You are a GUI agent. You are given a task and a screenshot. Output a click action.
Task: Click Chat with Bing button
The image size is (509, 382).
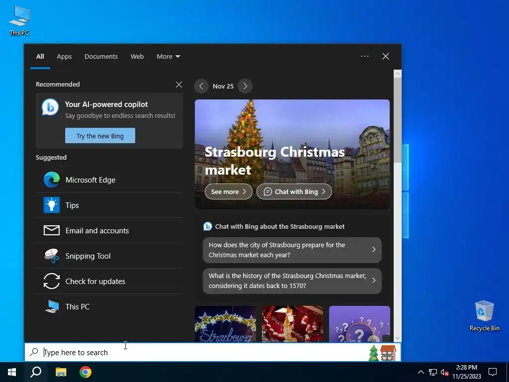294,191
